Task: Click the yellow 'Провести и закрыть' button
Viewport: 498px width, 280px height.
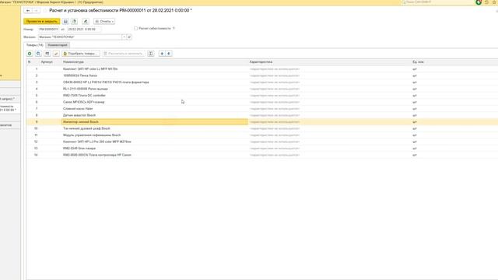Action: 41,21
